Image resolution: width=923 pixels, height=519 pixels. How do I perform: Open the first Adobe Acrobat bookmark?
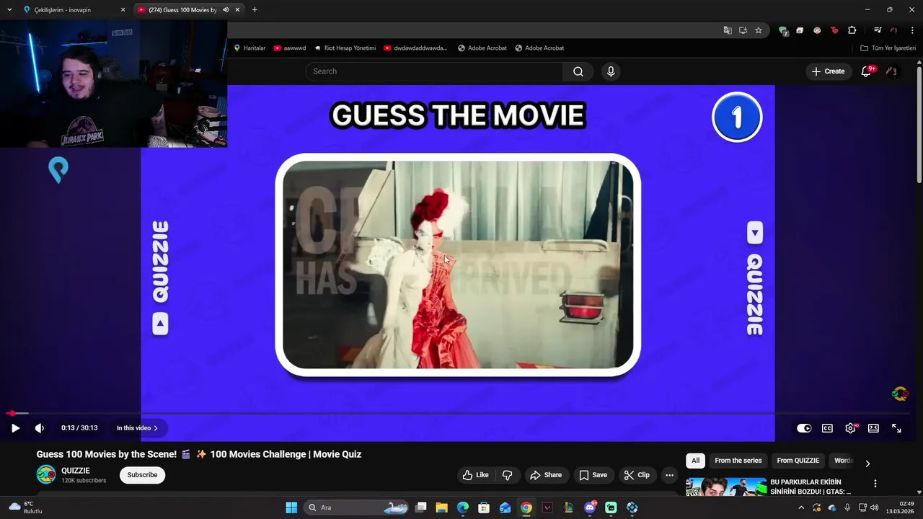tap(482, 48)
